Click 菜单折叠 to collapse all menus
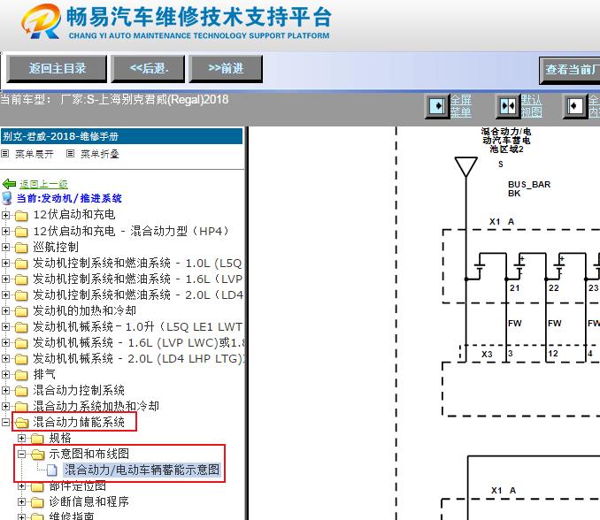The height and width of the screenshot is (520, 600). [99, 154]
